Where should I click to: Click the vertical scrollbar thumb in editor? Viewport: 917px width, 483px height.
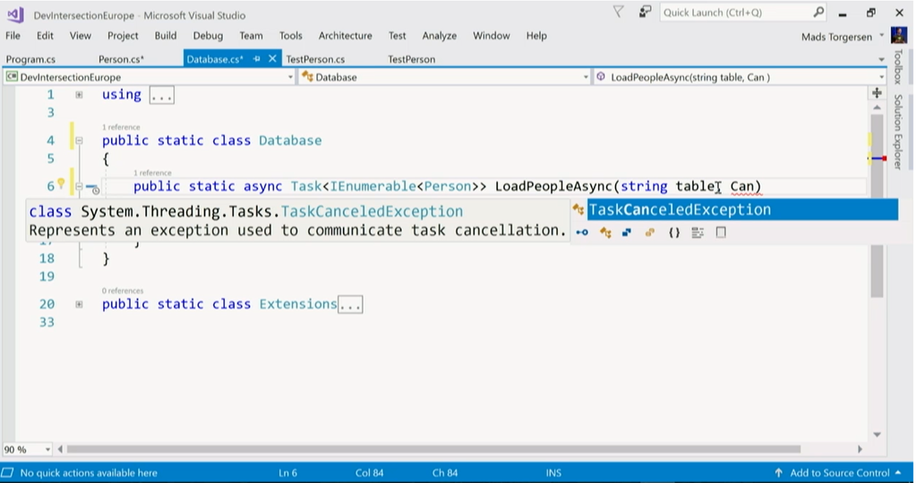pyautogui.click(x=877, y=206)
